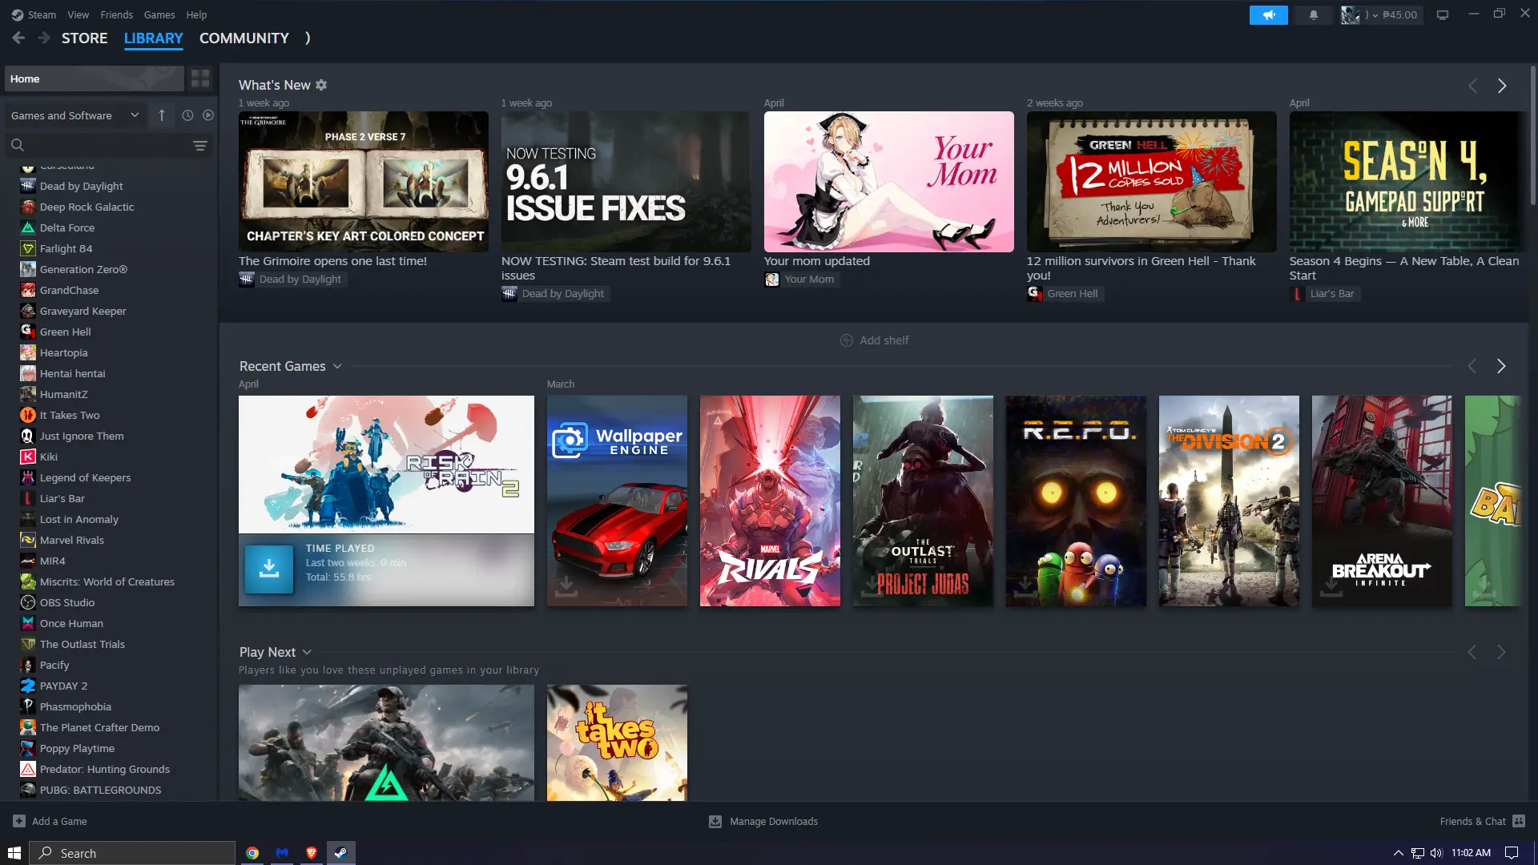Image resolution: width=1538 pixels, height=865 pixels.
Task: Open The Division 2 game tile
Action: (x=1229, y=501)
